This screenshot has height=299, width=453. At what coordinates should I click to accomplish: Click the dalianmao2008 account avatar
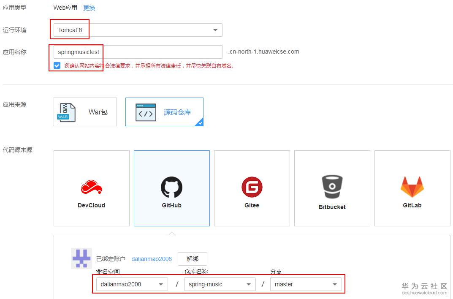81,258
